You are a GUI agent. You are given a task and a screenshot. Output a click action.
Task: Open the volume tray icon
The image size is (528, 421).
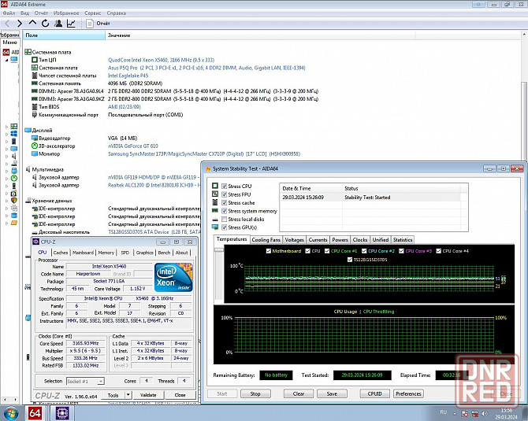click(x=484, y=413)
